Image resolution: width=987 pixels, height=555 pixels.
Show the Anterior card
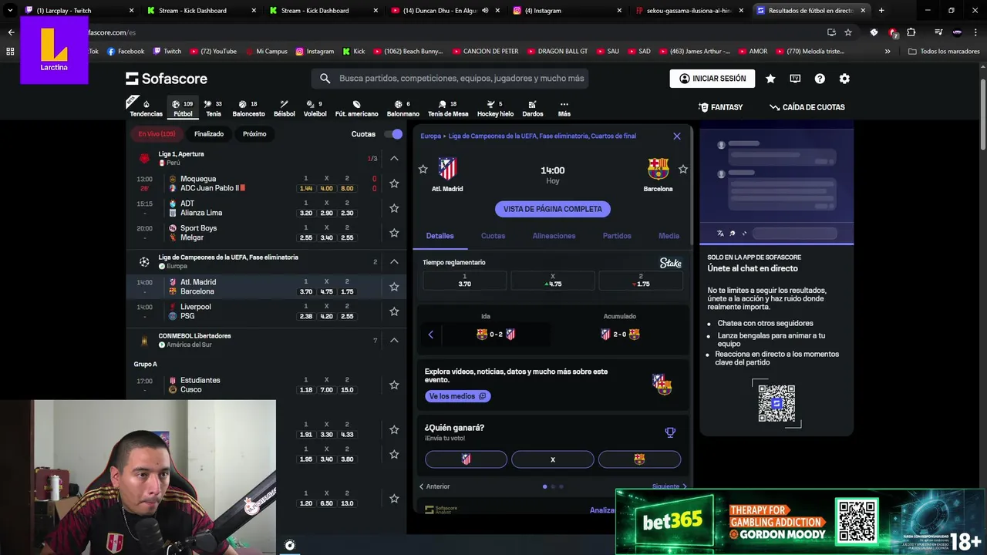click(434, 486)
